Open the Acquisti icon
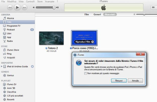157x102 pixels. click(x=5, y=58)
